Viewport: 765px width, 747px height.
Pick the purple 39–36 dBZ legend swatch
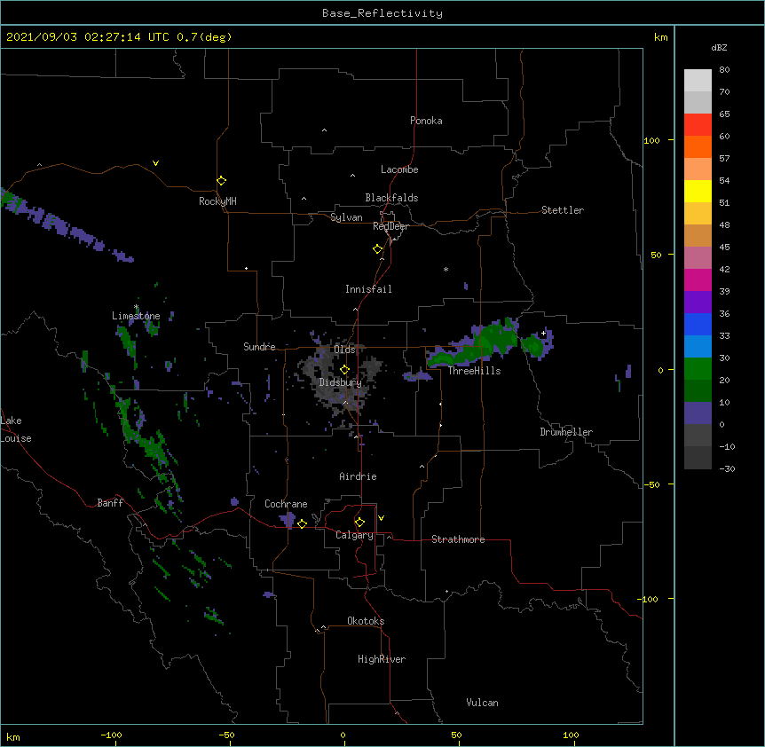(x=698, y=302)
